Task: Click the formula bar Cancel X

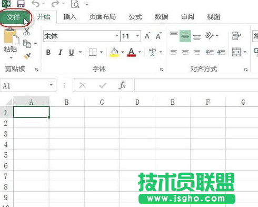Action: coord(83,85)
